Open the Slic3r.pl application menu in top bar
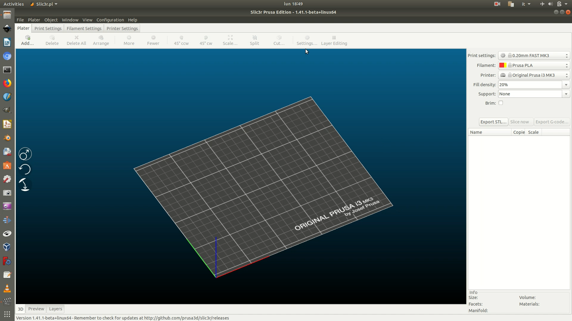572x321 pixels. pyautogui.click(x=44, y=4)
